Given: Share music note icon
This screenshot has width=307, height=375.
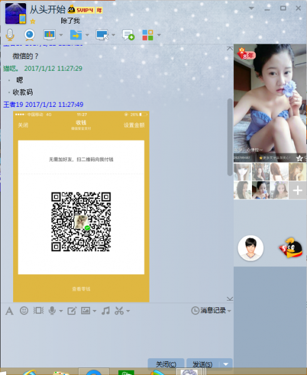Looking at the screenshot, I should point(106,311).
